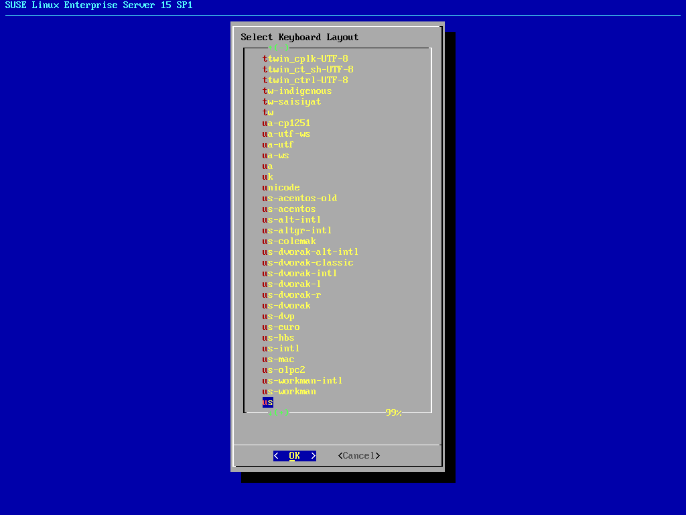Screen dimensions: 686x515
Task: Select 'twin_ctrl-UTF-8' layout entry
Action: [x=305, y=80]
